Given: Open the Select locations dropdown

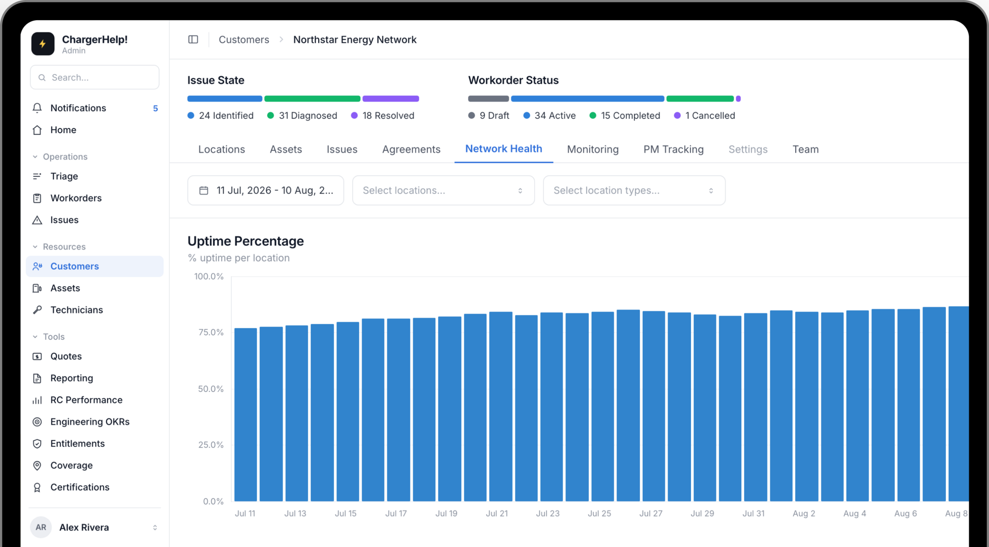Looking at the screenshot, I should [x=443, y=190].
